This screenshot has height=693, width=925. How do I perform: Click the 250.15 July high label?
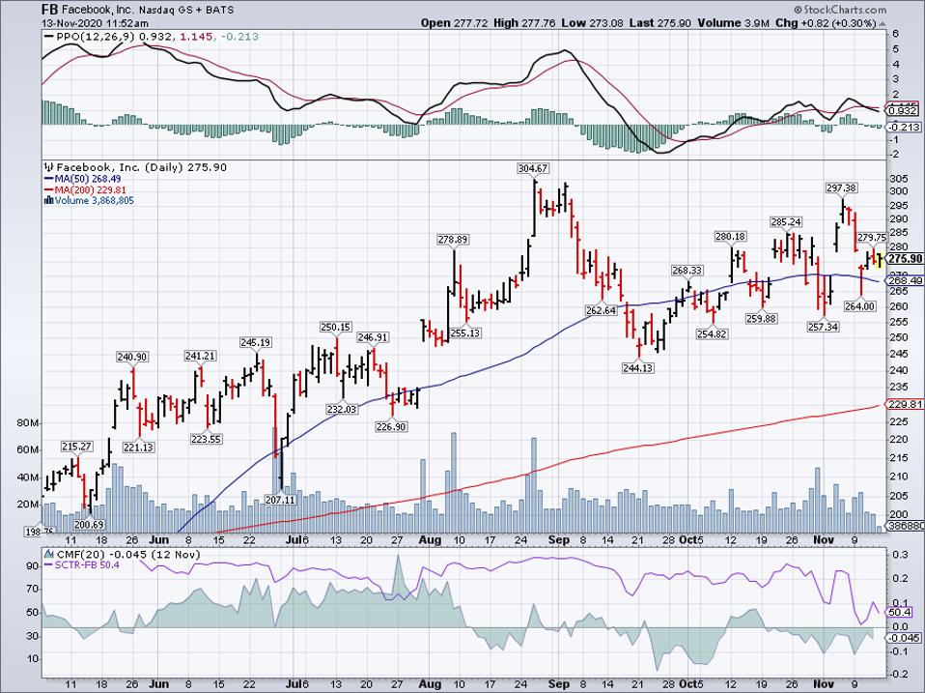(x=336, y=327)
